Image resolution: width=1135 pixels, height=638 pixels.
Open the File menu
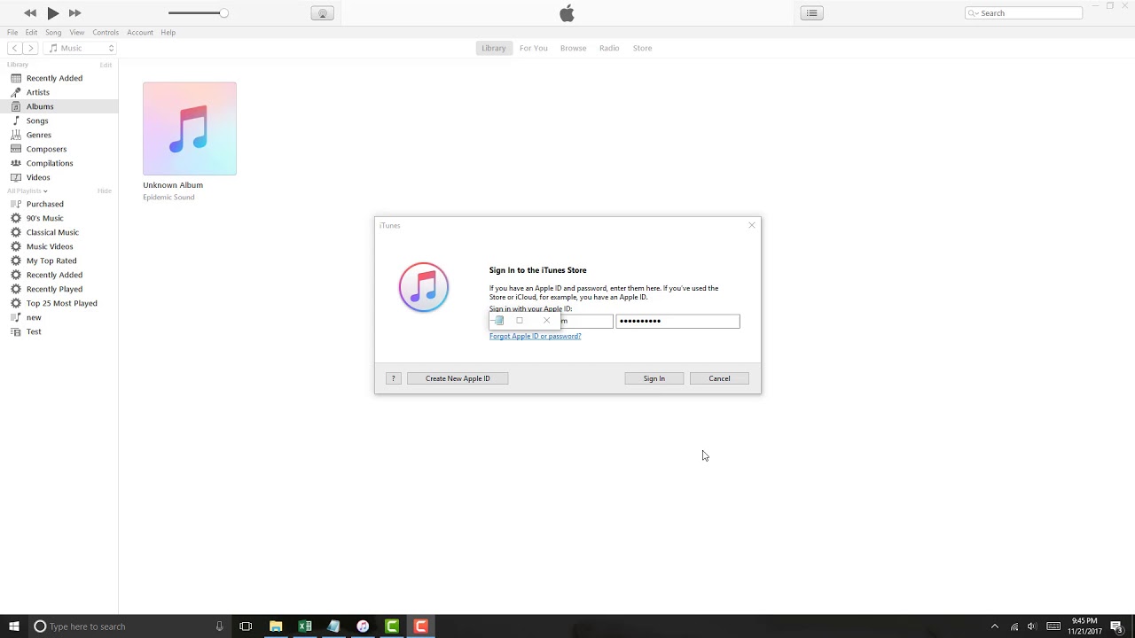pyautogui.click(x=12, y=33)
